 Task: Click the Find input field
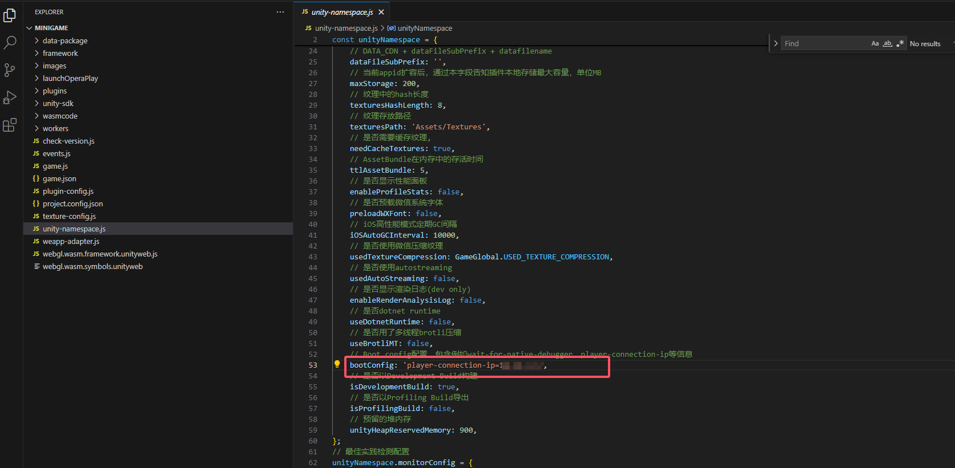pyautogui.click(x=825, y=43)
